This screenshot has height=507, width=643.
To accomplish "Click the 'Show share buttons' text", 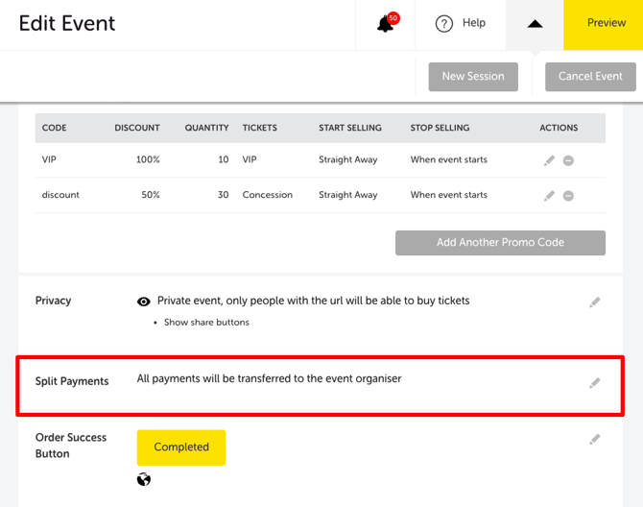I will 206,323.
